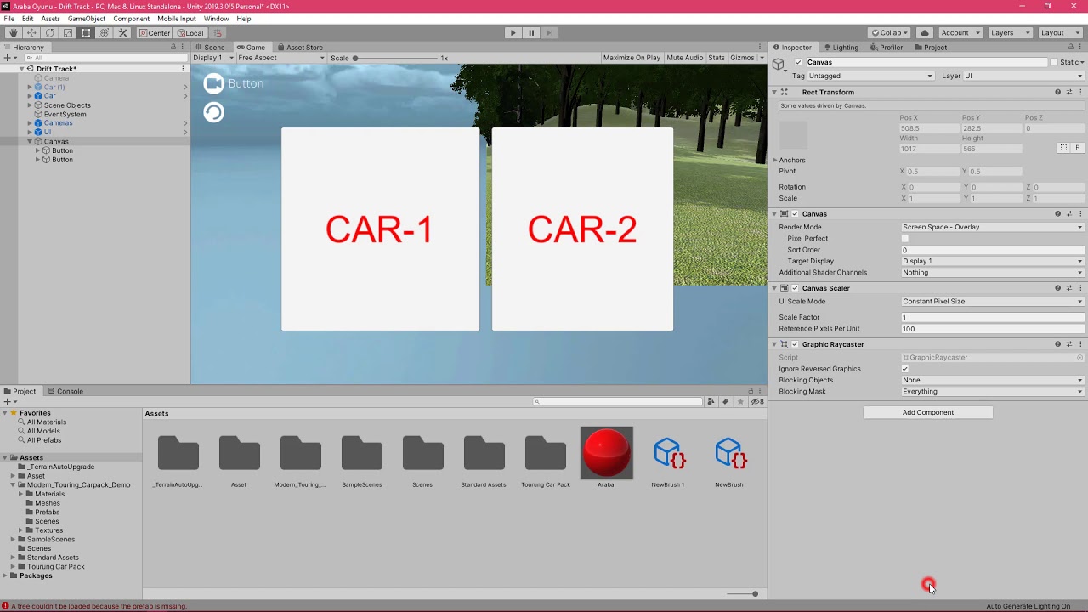The image size is (1088, 612).
Task: Open Canvas component preset icon
Action: click(x=1069, y=214)
